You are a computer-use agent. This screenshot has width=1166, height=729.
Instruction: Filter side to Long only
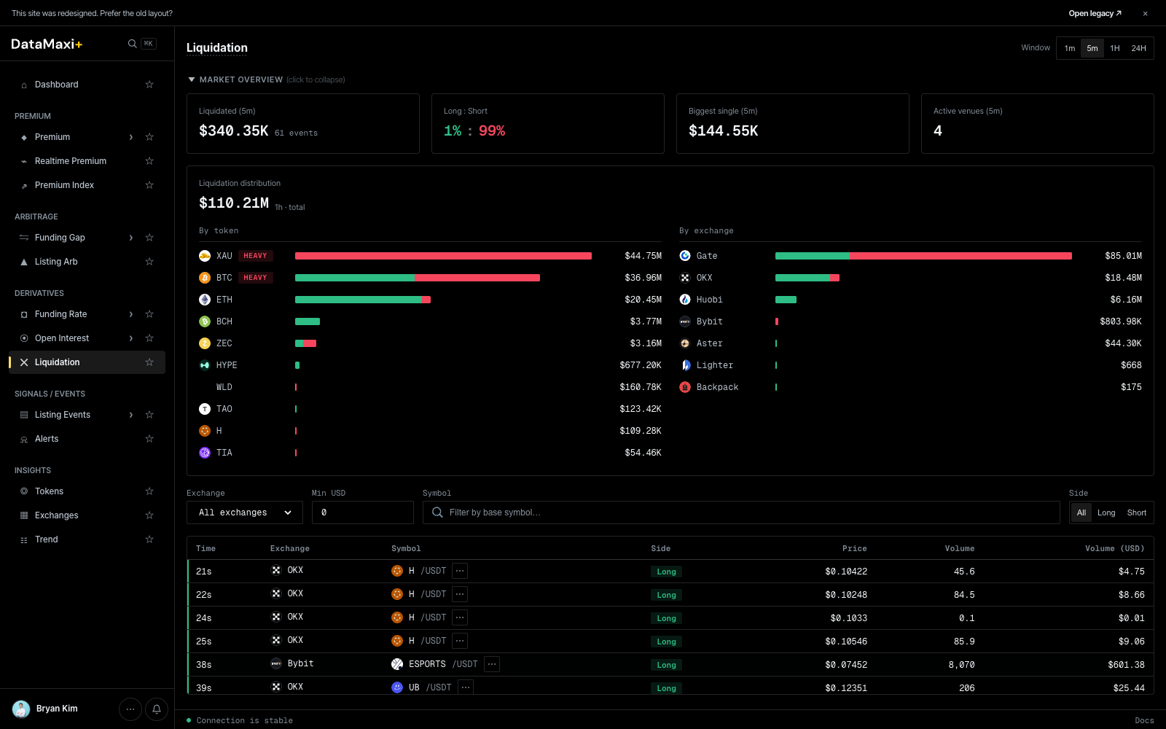pyautogui.click(x=1106, y=512)
